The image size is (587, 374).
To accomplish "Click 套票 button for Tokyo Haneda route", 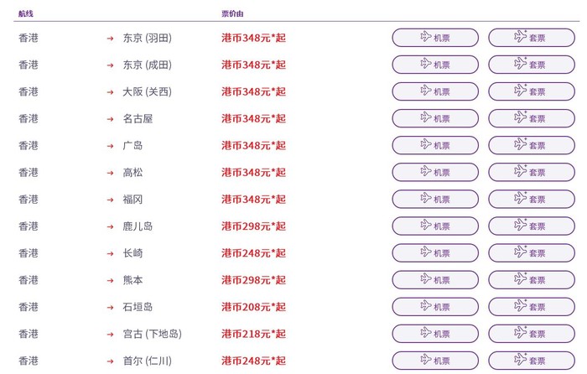I will [x=531, y=38].
